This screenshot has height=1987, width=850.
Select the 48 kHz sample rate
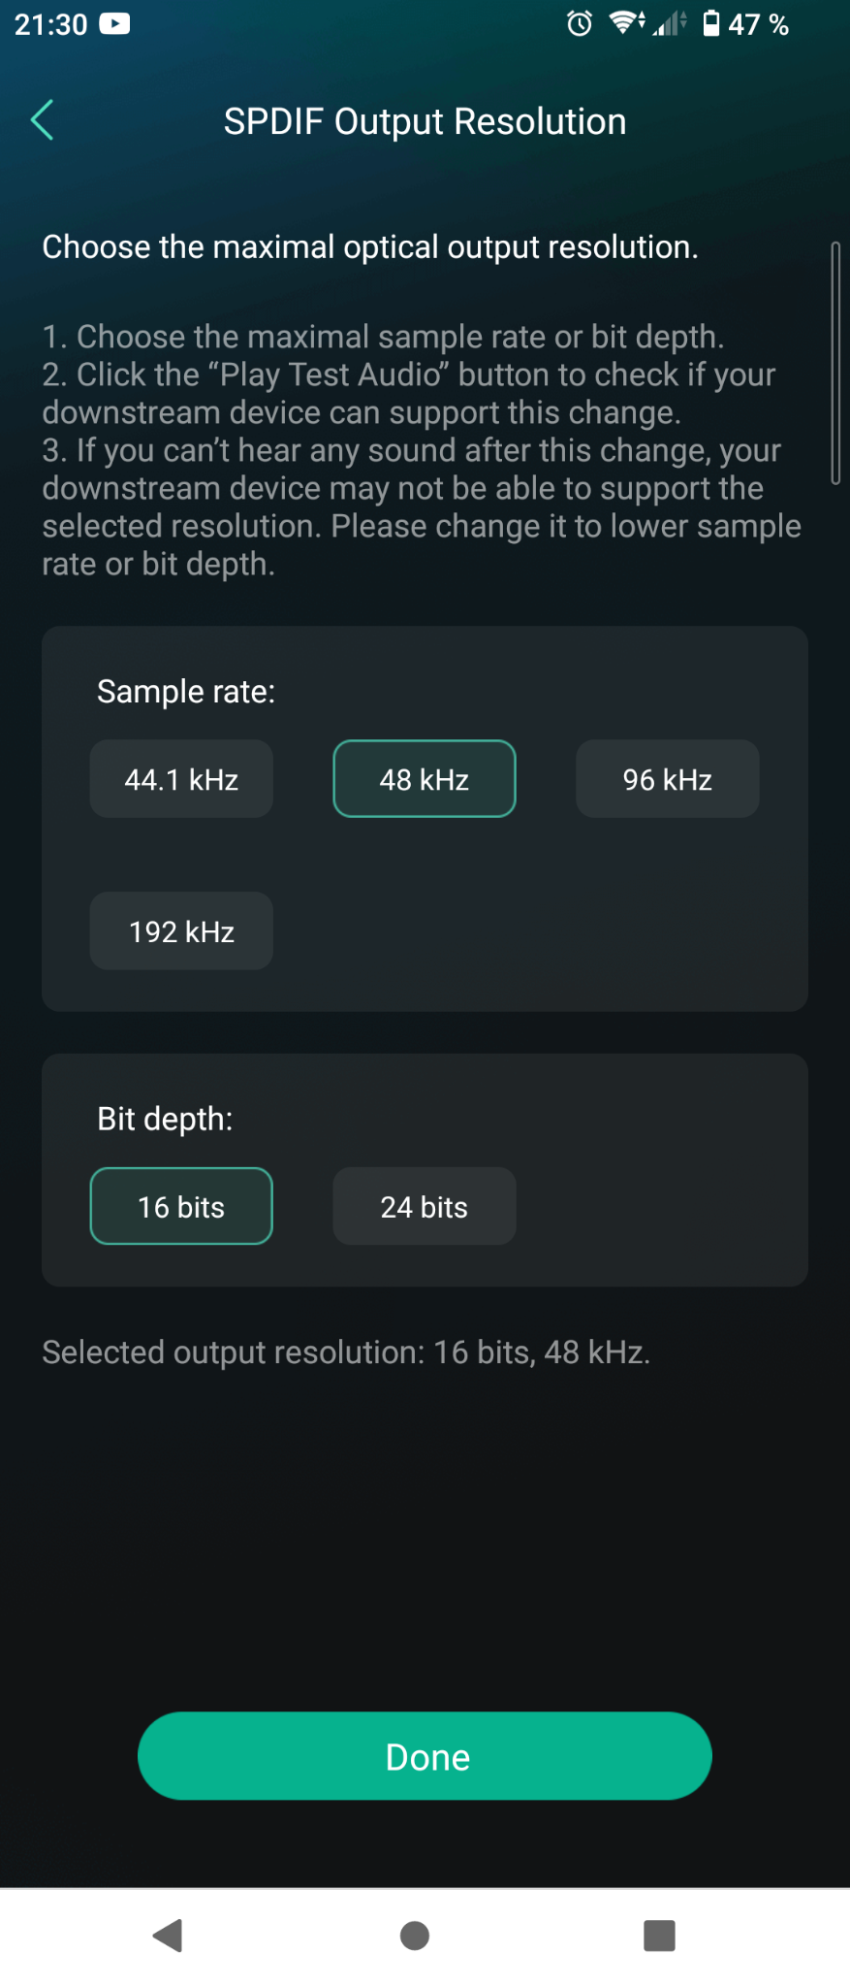pyautogui.click(x=425, y=779)
